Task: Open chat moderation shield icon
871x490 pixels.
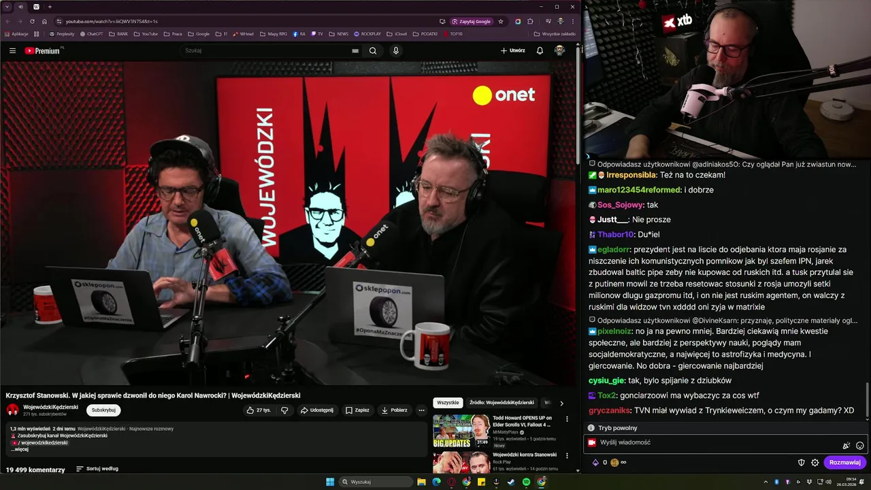Action: point(801,463)
